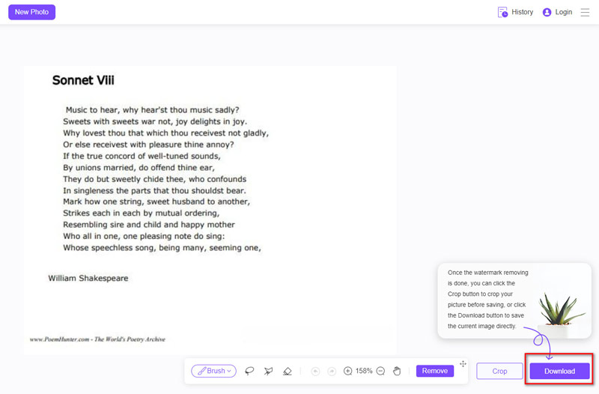
Task: Click the plant image in tooltip
Action: pyautogui.click(x=561, y=315)
